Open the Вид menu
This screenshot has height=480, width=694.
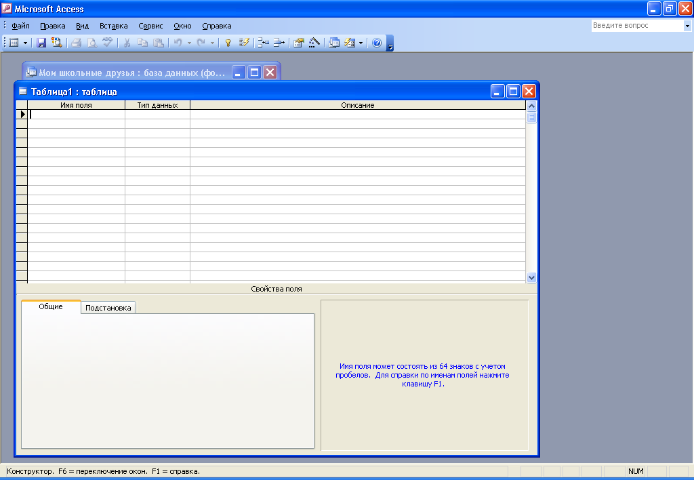pos(82,26)
